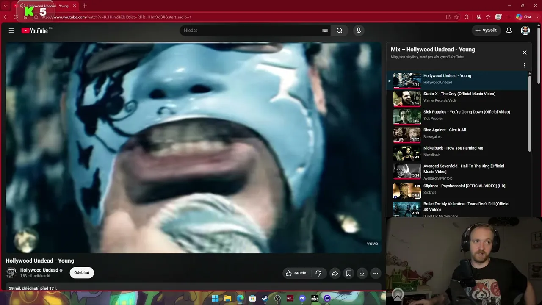The image size is (542, 305).
Task: Open File Explorer from the taskbar
Action: (227, 299)
